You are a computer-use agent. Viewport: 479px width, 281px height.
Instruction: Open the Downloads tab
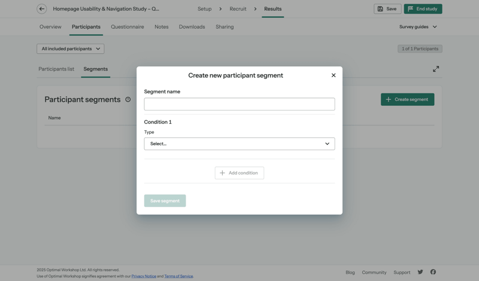192,27
